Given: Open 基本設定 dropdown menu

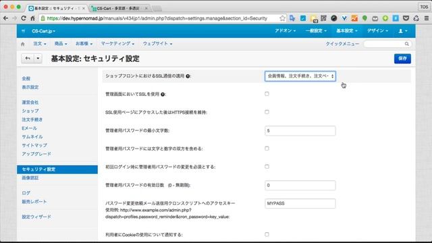Looking at the screenshot, I should [346, 30].
